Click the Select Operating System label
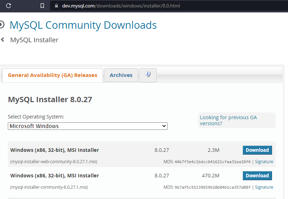This screenshot has width=288, height=199. coord(36,117)
